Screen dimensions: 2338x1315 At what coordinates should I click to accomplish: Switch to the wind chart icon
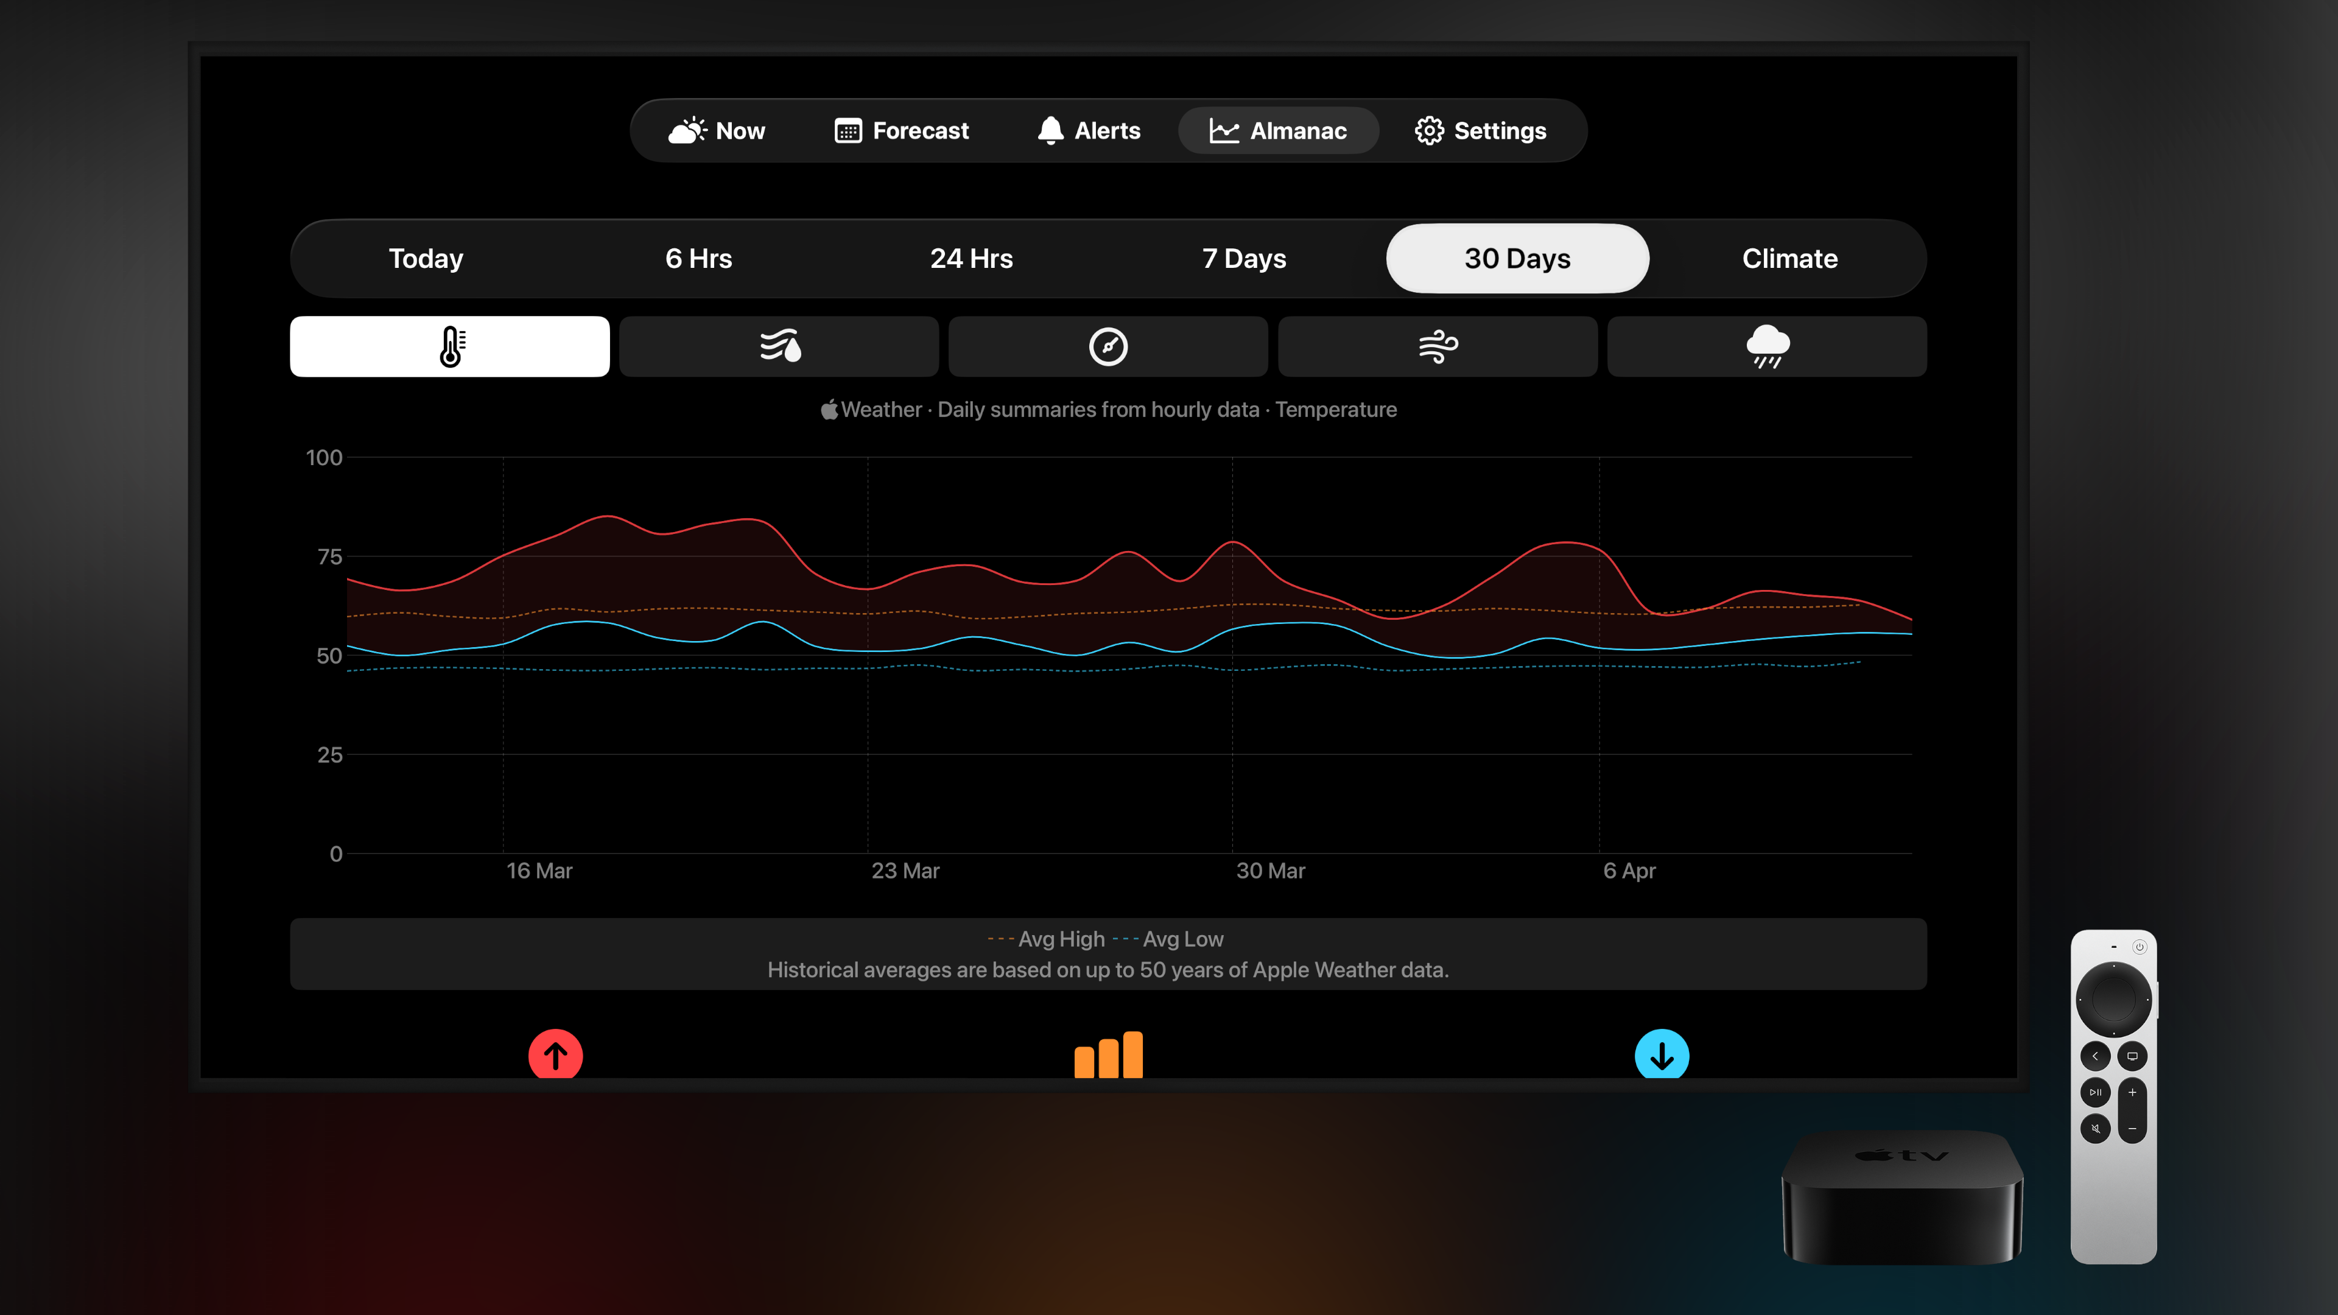coord(1437,346)
